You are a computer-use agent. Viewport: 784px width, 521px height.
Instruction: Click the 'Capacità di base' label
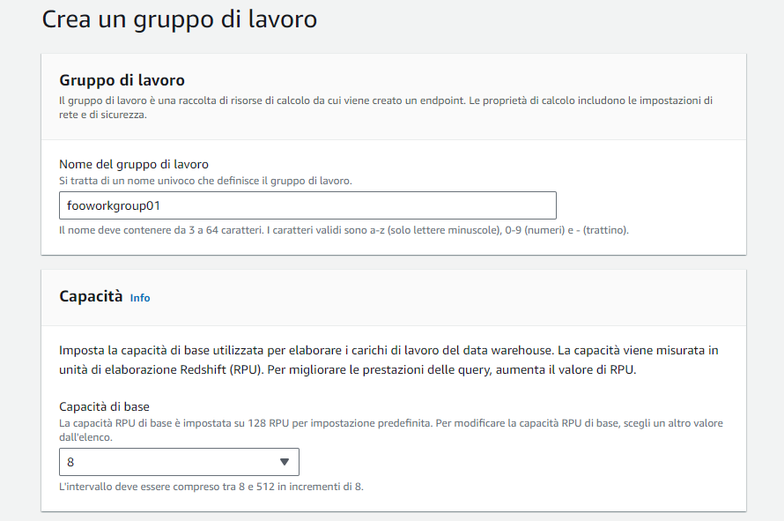coord(105,406)
